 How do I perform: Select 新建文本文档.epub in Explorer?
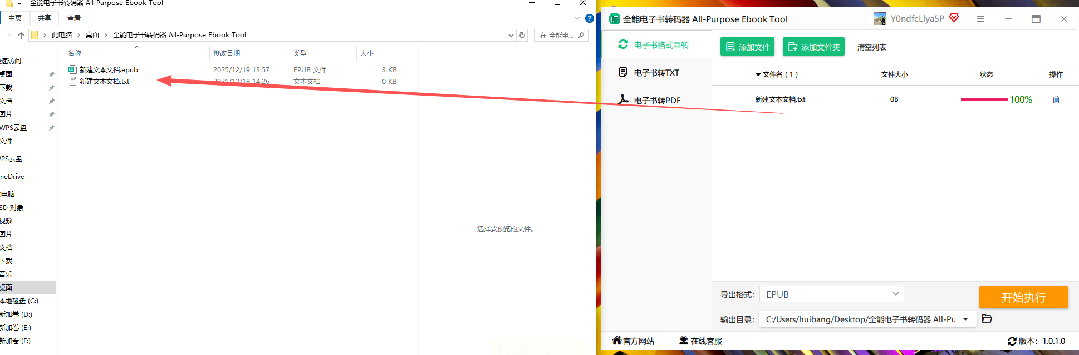(109, 69)
